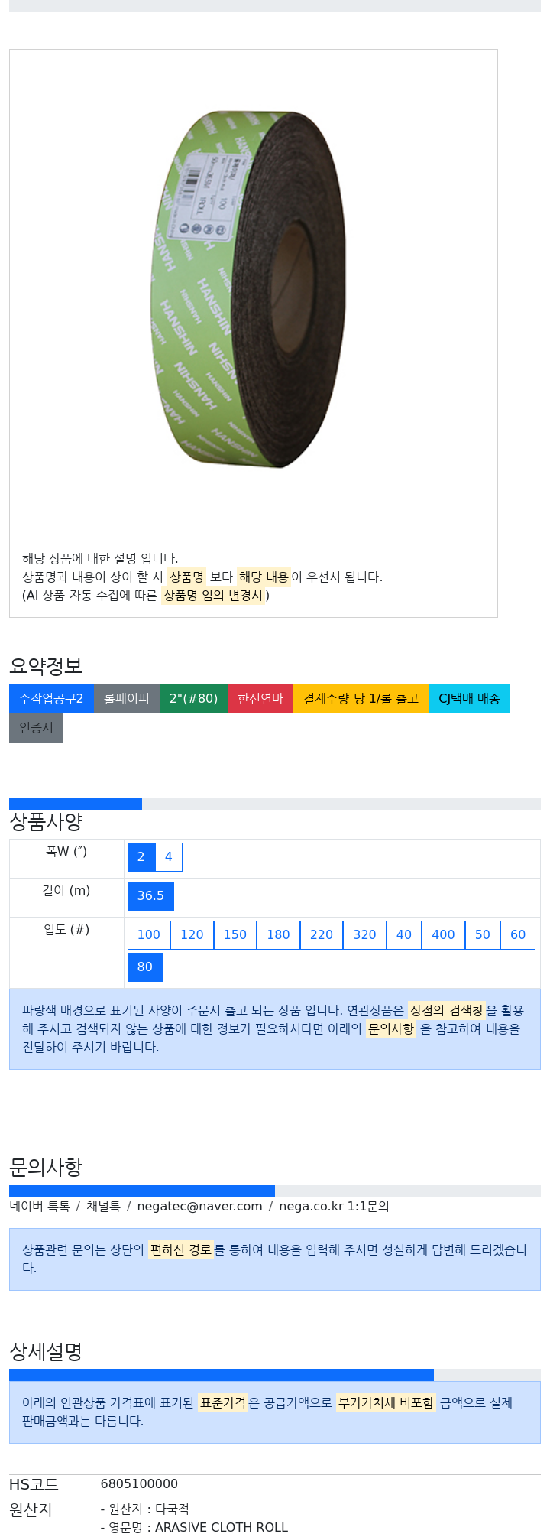
Task: Click the 2"(#80) summary tag
Action: tap(193, 699)
